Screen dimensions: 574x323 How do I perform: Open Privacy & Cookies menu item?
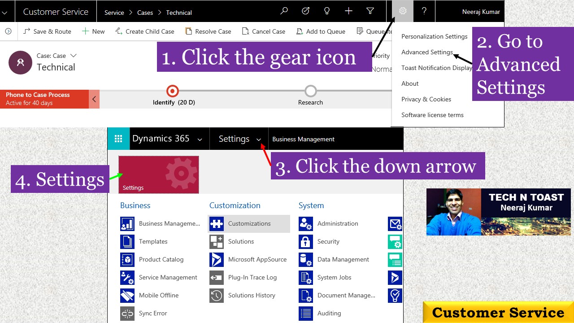(426, 99)
